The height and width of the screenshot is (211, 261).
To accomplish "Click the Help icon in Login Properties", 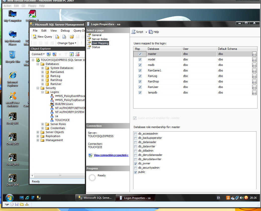I will click(151, 32).
